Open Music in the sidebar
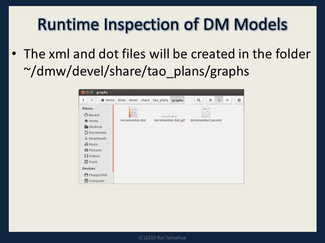Viewport: 325px width, 243px height. 91,144
